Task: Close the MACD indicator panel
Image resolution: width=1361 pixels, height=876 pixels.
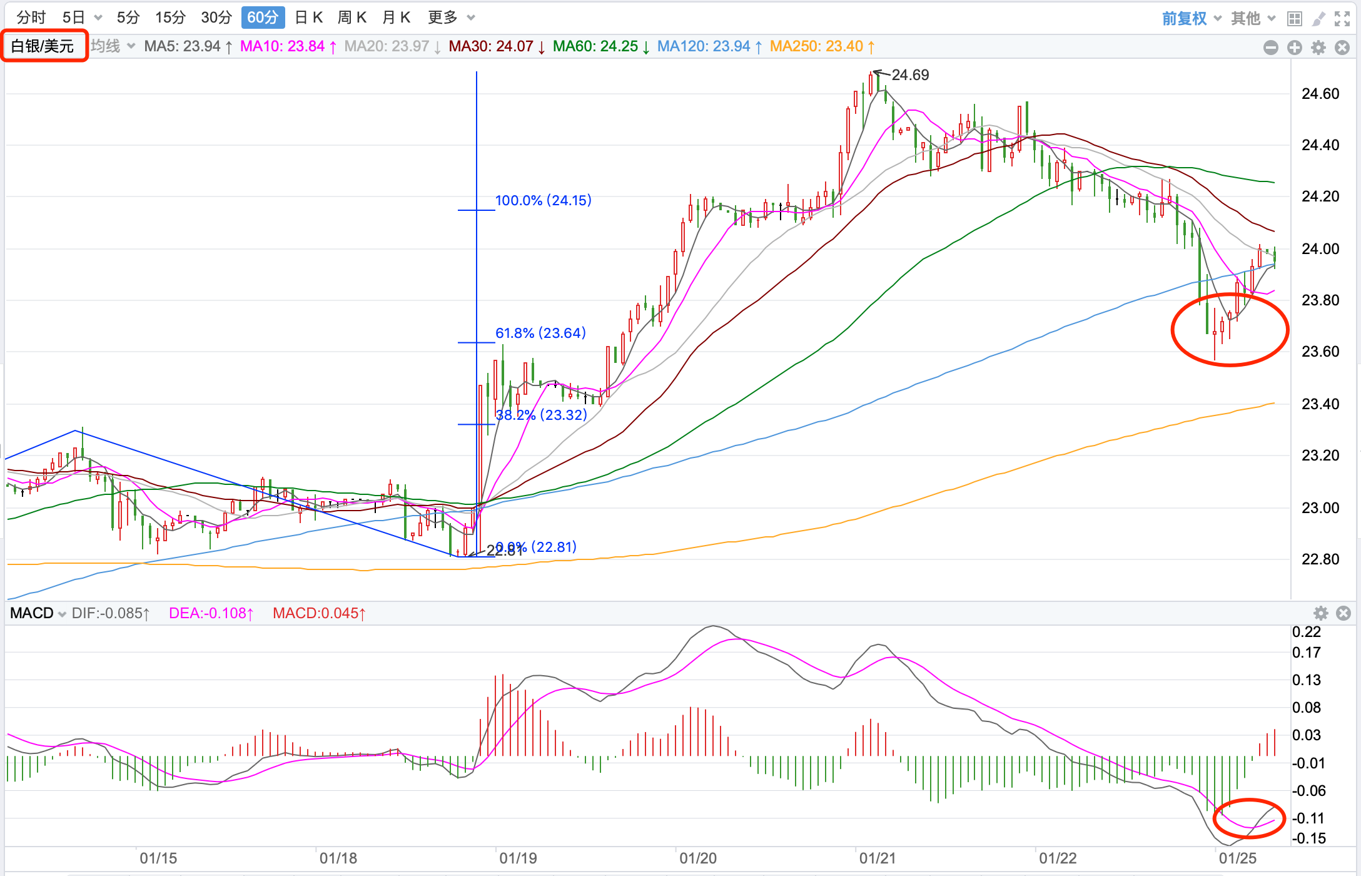Action: coord(1343,613)
